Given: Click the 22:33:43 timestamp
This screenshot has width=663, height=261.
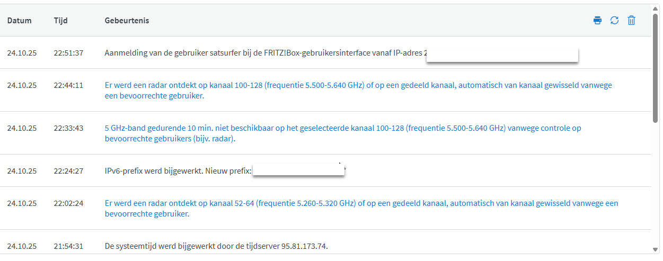Looking at the screenshot, I should pyautogui.click(x=68, y=128).
